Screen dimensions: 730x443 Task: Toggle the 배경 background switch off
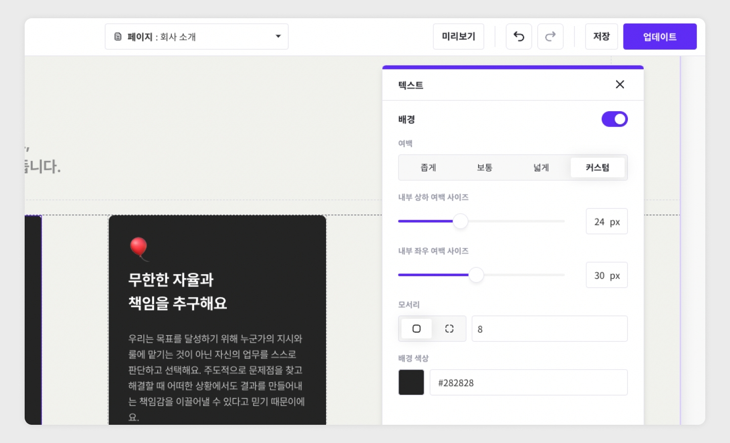coord(614,119)
